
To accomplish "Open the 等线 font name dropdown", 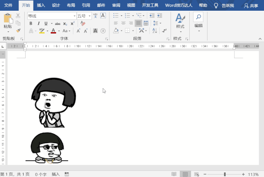I will pos(74,16).
